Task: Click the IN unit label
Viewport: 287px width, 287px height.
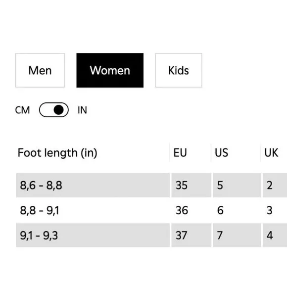Action: coord(82,110)
